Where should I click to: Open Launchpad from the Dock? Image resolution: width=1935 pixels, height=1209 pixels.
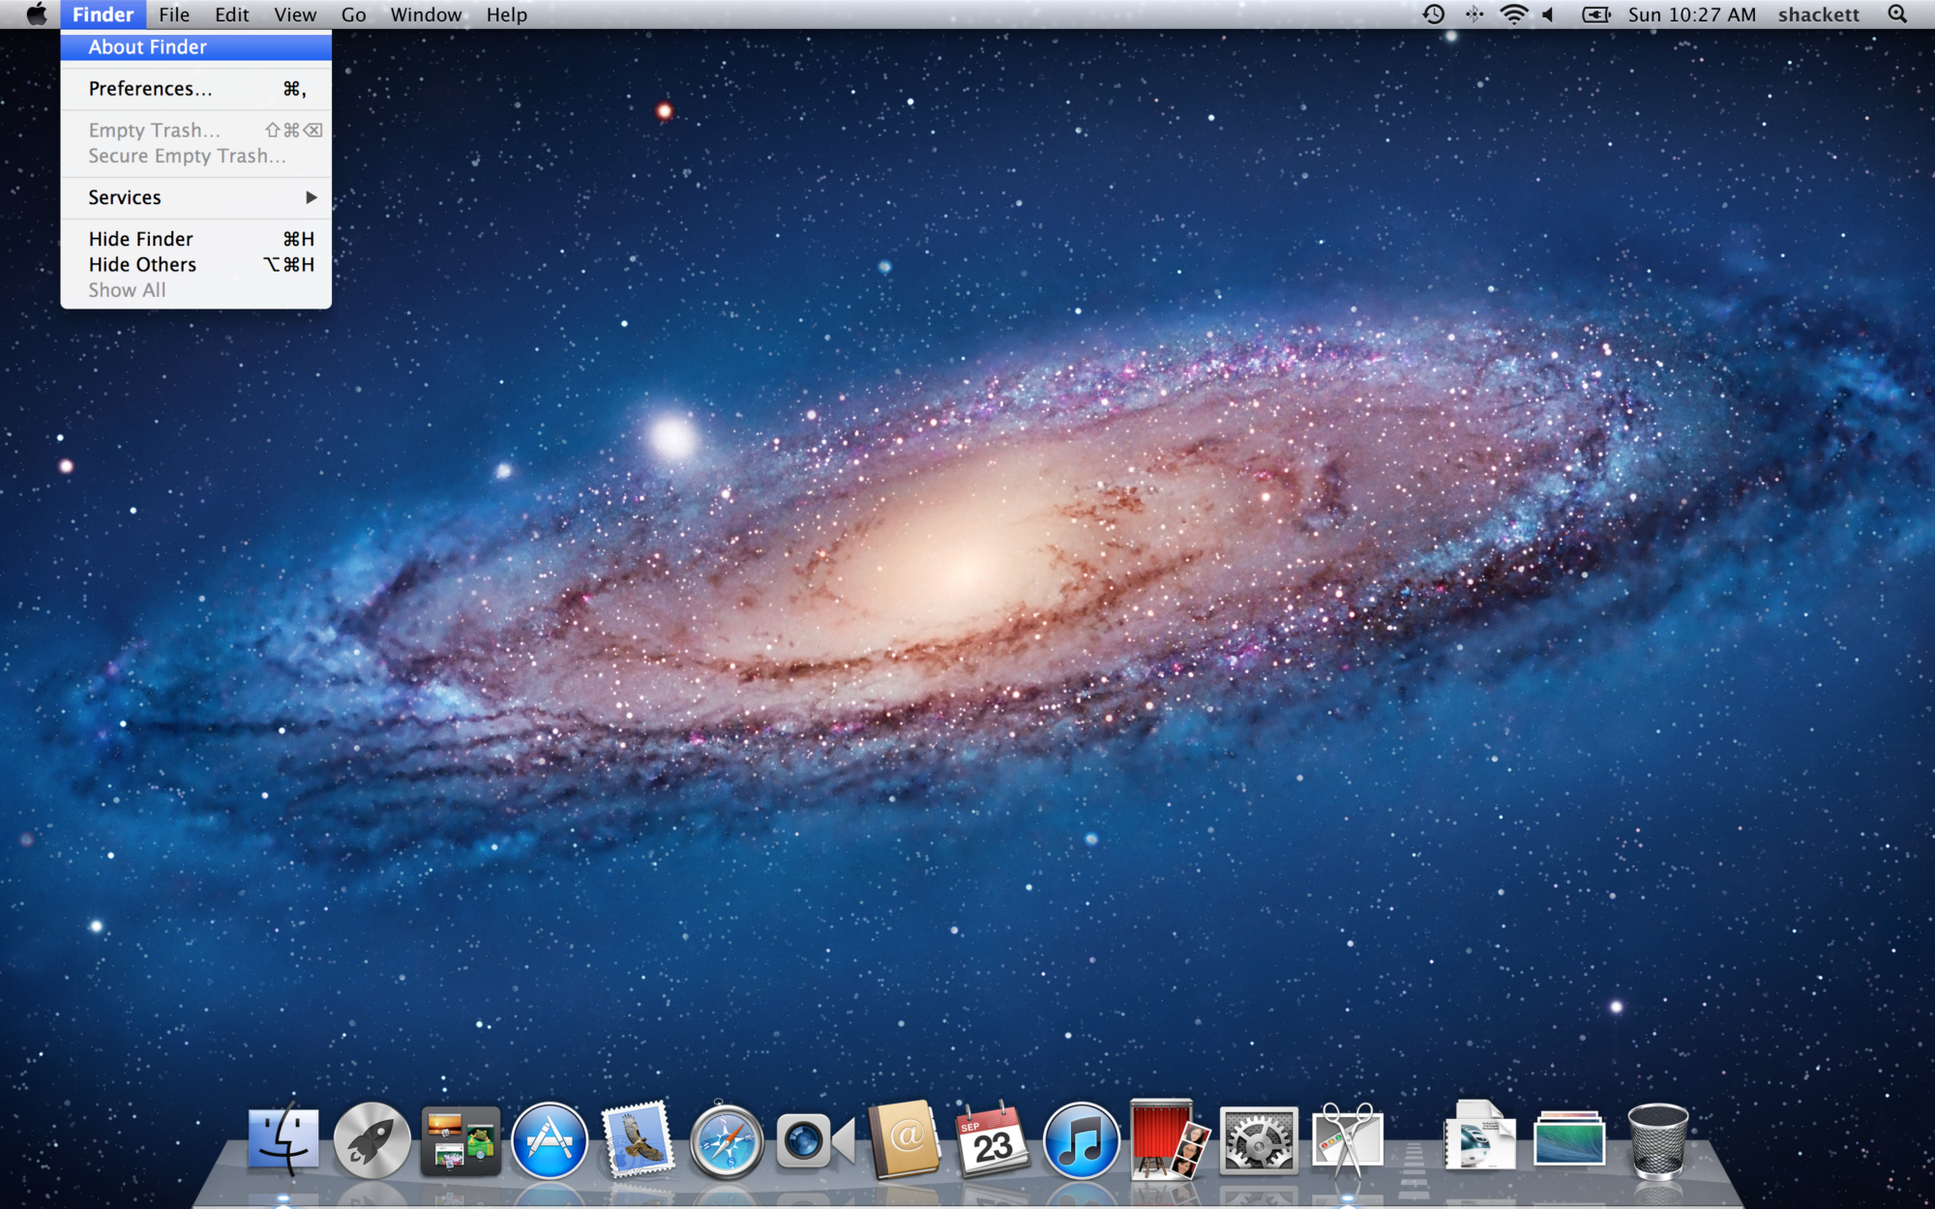(x=372, y=1141)
